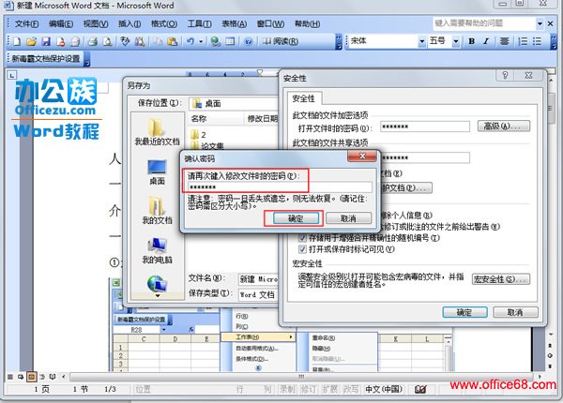This screenshot has height=403, width=563.
Task: Click the Paste clipboard icon
Action: (173, 41)
